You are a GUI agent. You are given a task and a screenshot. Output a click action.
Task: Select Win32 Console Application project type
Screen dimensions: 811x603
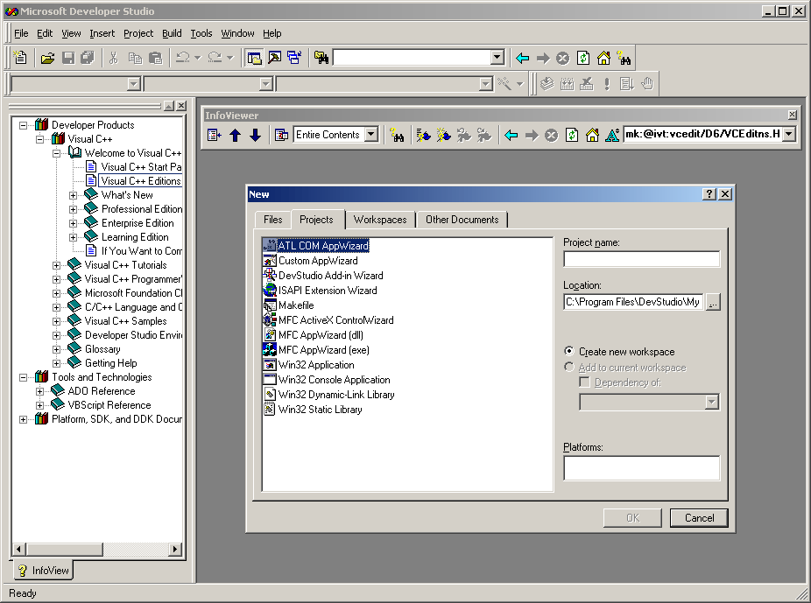point(335,380)
